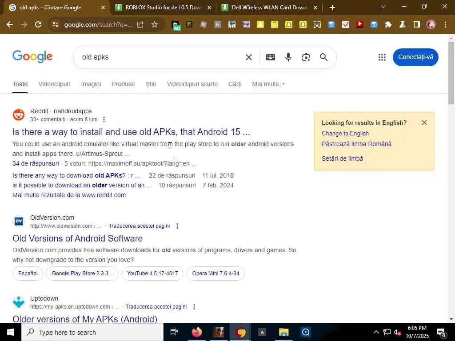Open Chrome Labs flask icon
This screenshot has height=341, width=455.
[403, 25]
